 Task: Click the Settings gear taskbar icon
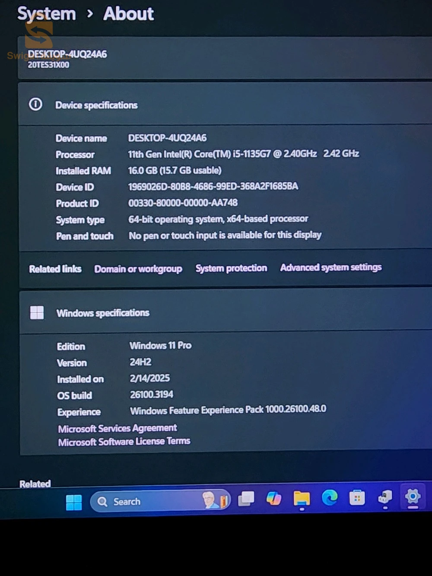pos(413,496)
